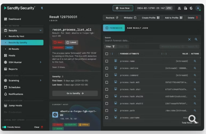The height and width of the screenshot is (134, 206).
Task: Click the Forensic Attribute column header
Action: tap(129, 54)
